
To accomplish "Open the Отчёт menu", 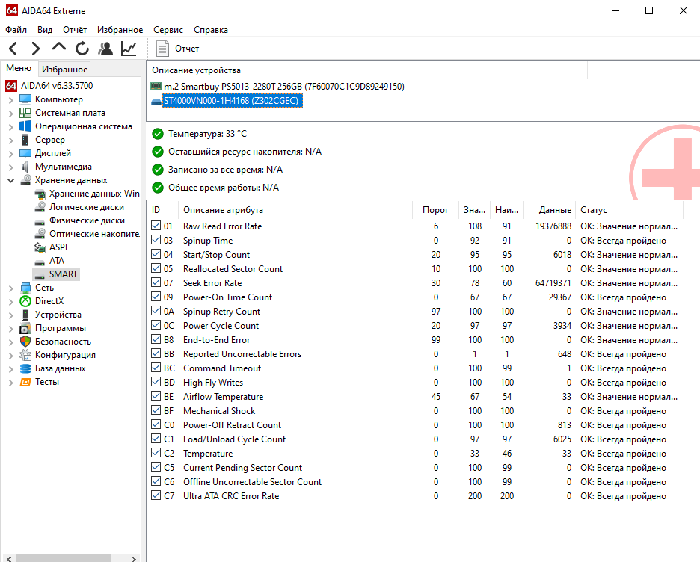I will coord(75,30).
